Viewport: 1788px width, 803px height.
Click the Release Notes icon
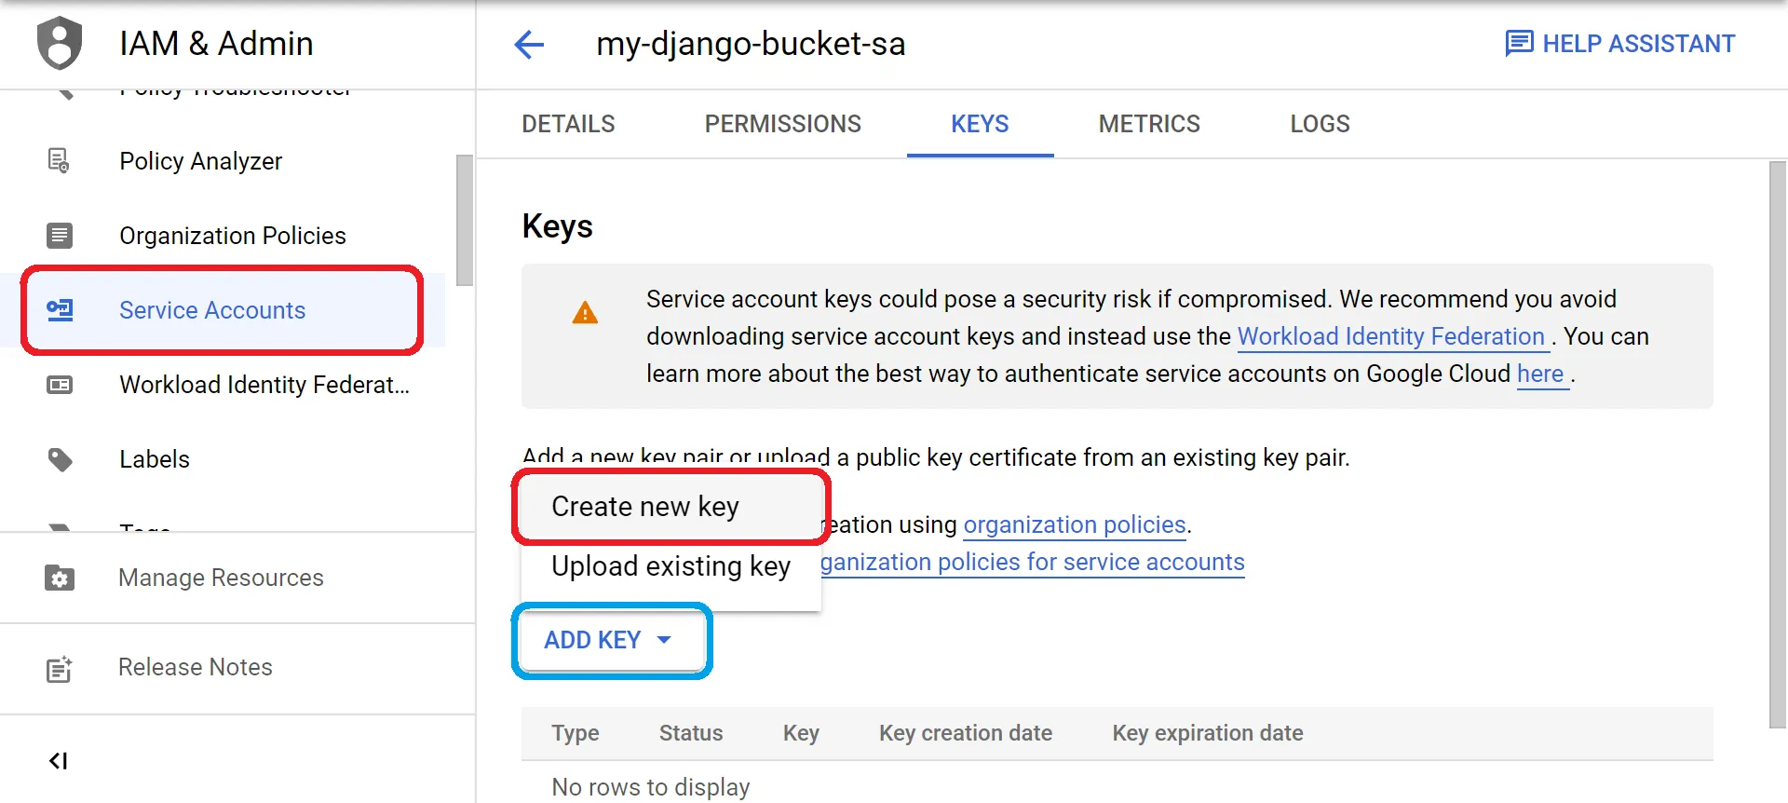60,668
